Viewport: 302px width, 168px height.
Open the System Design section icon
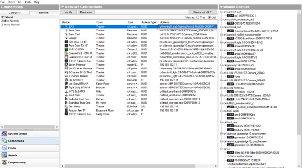(4, 134)
